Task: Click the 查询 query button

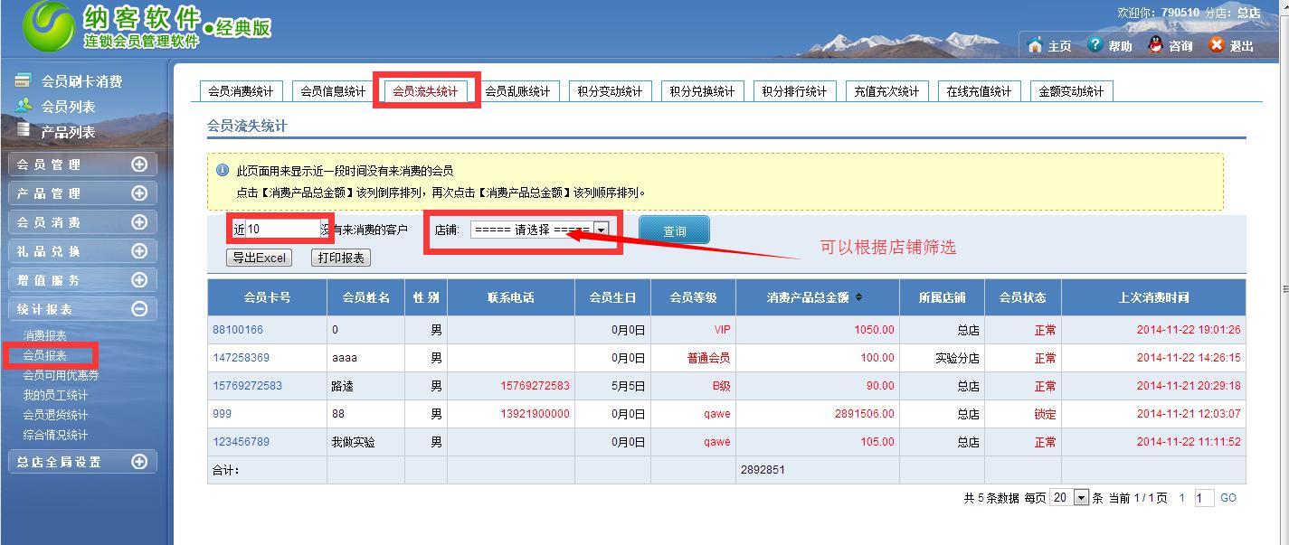Action: coord(674,230)
